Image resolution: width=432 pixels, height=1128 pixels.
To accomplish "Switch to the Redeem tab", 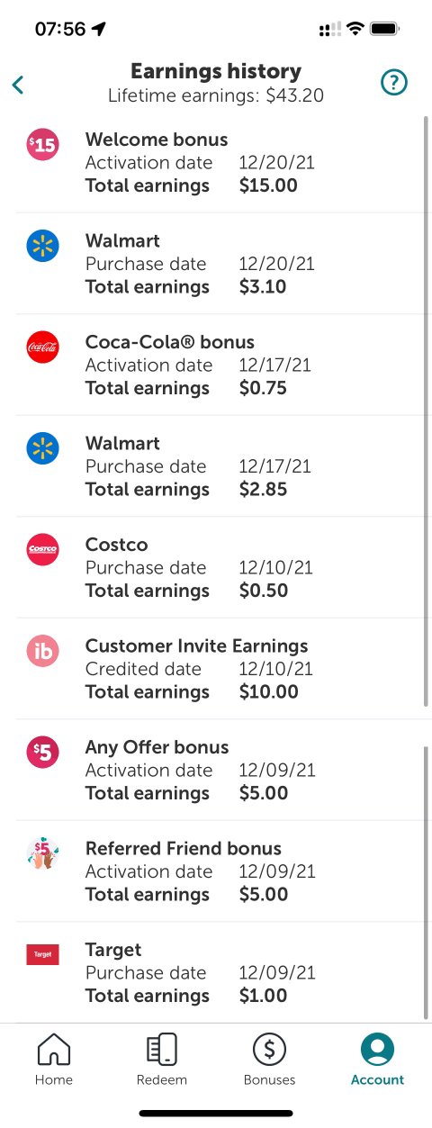I will pos(162,1060).
